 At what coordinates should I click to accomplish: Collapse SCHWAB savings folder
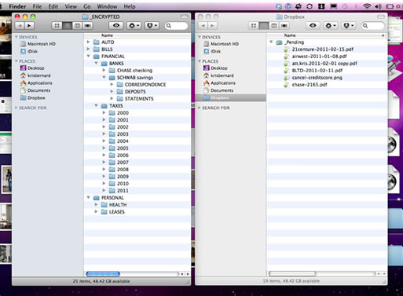click(104, 77)
